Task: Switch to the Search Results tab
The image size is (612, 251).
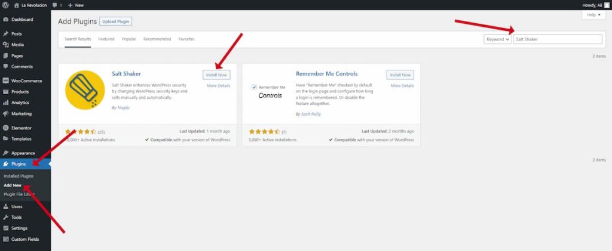Action: [78, 39]
